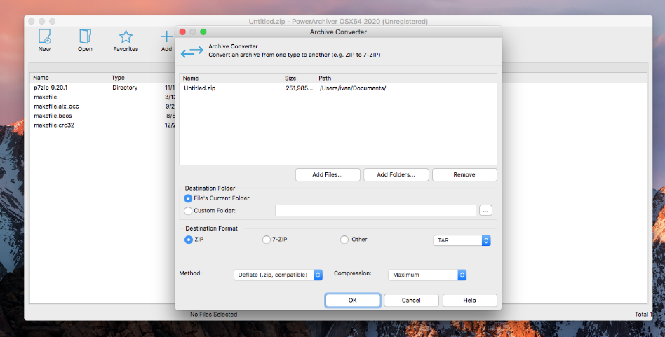Click the Add Folders... button
The height and width of the screenshot is (337, 665).
pyautogui.click(x=396, y=174)
